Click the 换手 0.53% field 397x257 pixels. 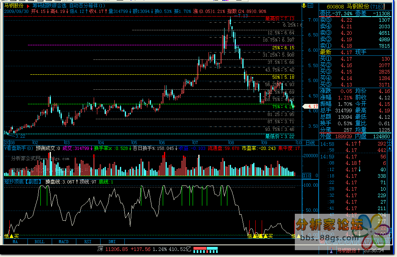pyautogui.click(x=336, y=123)
